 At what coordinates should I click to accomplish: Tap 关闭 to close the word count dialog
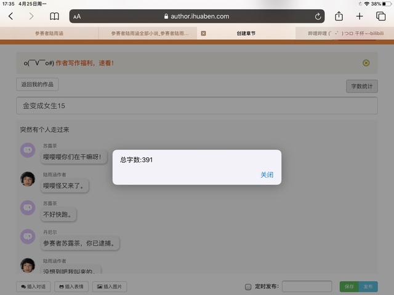(x=267, y=175)
